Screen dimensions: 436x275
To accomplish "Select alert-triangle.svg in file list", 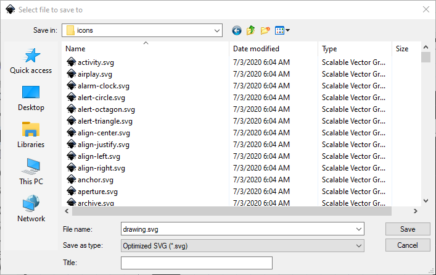I will click(104, 121).
